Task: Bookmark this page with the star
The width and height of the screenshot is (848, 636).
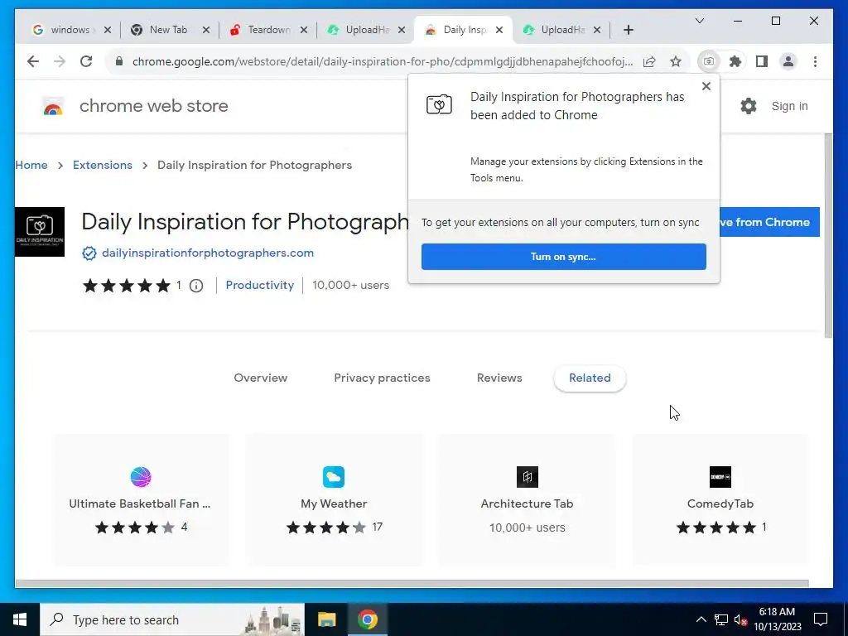Action: (x=676, y=61)
